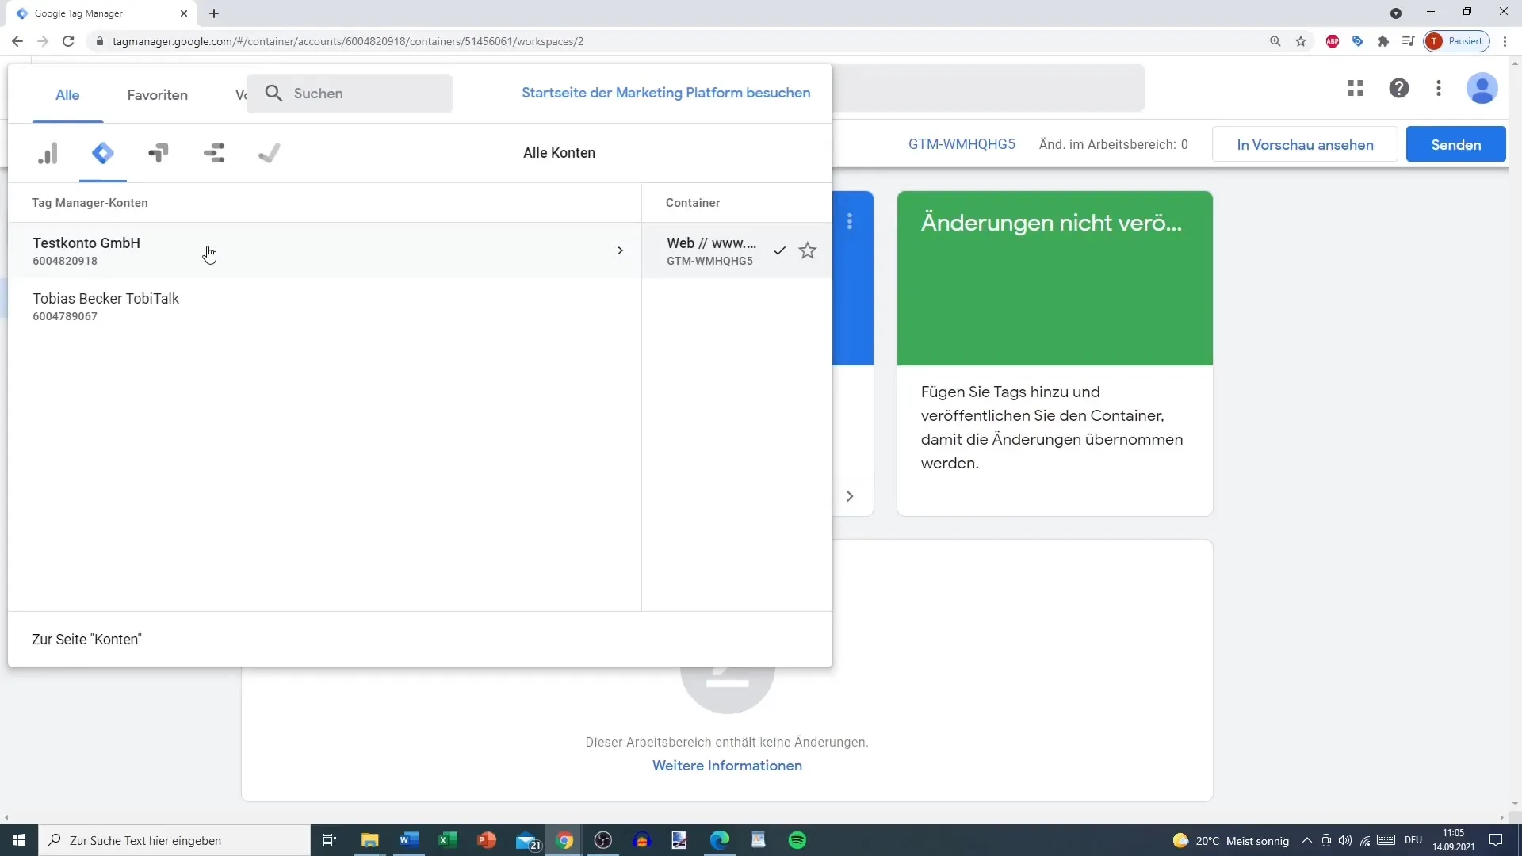Screen dimensions: 1522x856
Task: Open a new browser tab
Action: [214, 13]
